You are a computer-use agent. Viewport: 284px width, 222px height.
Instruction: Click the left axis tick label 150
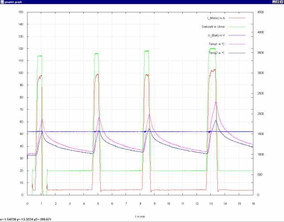[21, 12]
